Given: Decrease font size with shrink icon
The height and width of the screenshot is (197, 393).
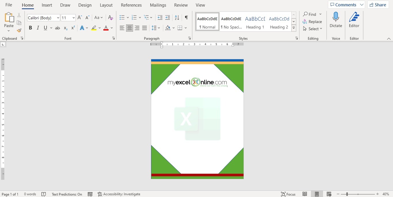Looking at the screenshot, I should click(88, 18).
